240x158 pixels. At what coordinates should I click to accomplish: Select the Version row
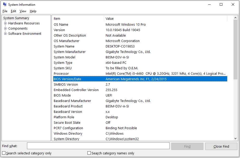140,30
